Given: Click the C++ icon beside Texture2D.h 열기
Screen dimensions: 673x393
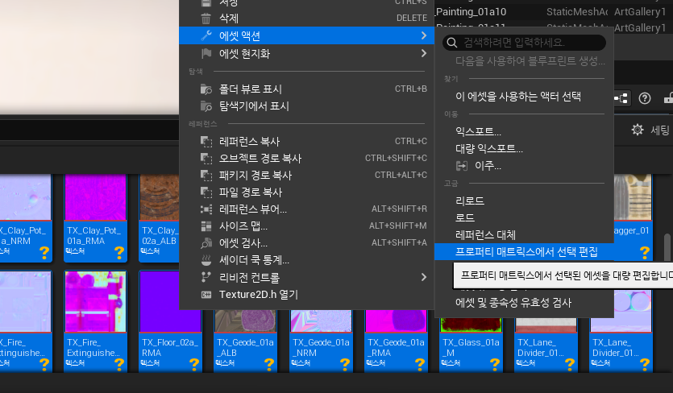Looking at the screenshot, I should tap(206, 295).
